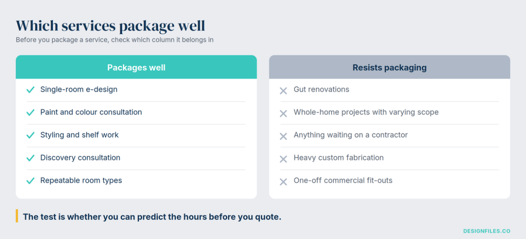The height and width of the screenshot is (239, 526).
Task: Select the X icon for Whole-home projects
Action: click(x=284, y=113)
